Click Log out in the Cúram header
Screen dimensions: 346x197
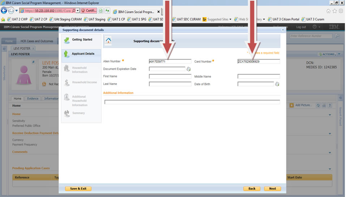coord(301,27)
